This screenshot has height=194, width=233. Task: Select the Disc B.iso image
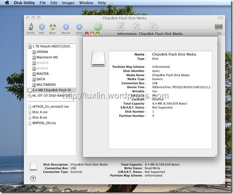(52, 118)
